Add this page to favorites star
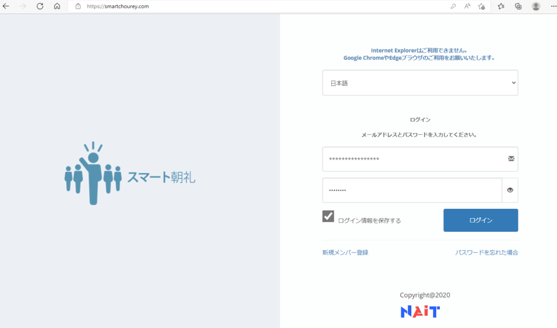This screenshot has width=557, height=328. 481,7
